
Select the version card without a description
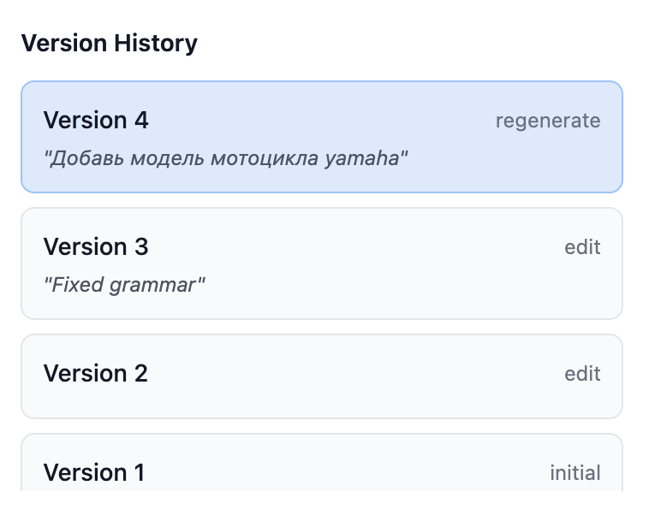tap(321, 376)
